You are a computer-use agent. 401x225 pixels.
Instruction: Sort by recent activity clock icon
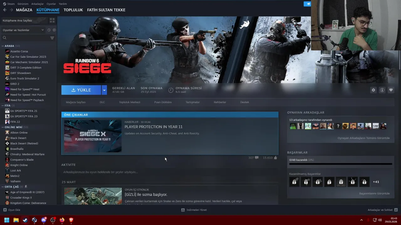click(49, 30)
